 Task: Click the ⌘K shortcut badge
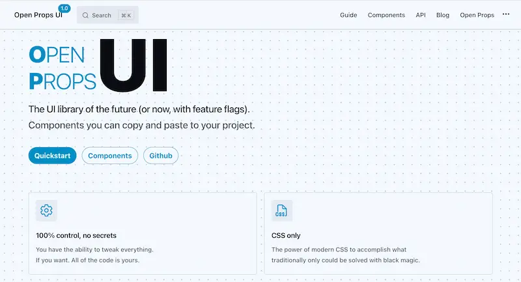pyautogui.click(x=127, y=15)
